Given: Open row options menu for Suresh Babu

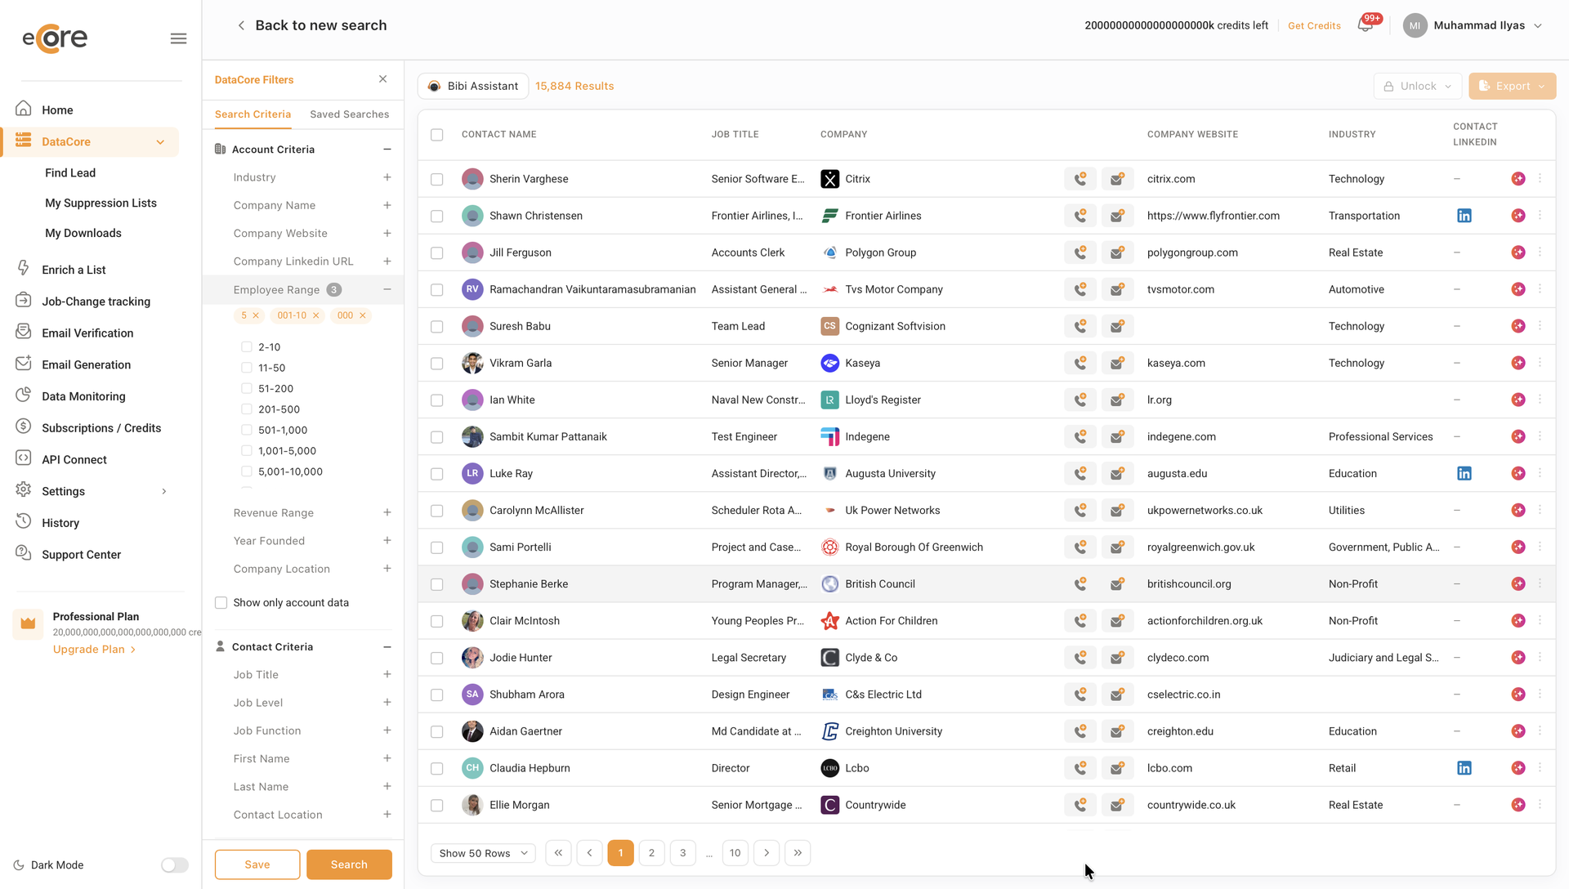Looking at the screenshot, I should pyautogui.click(x=1540, y=326).
